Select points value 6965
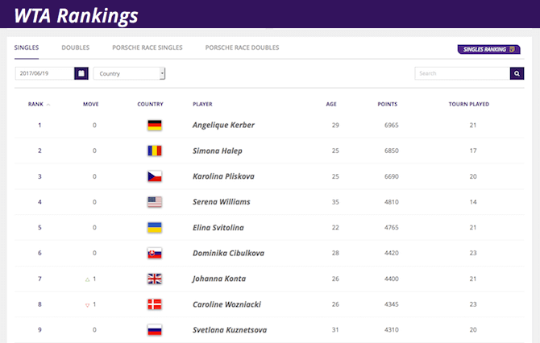The height and width of the screenshot is (343, 540). coord(392,126)
